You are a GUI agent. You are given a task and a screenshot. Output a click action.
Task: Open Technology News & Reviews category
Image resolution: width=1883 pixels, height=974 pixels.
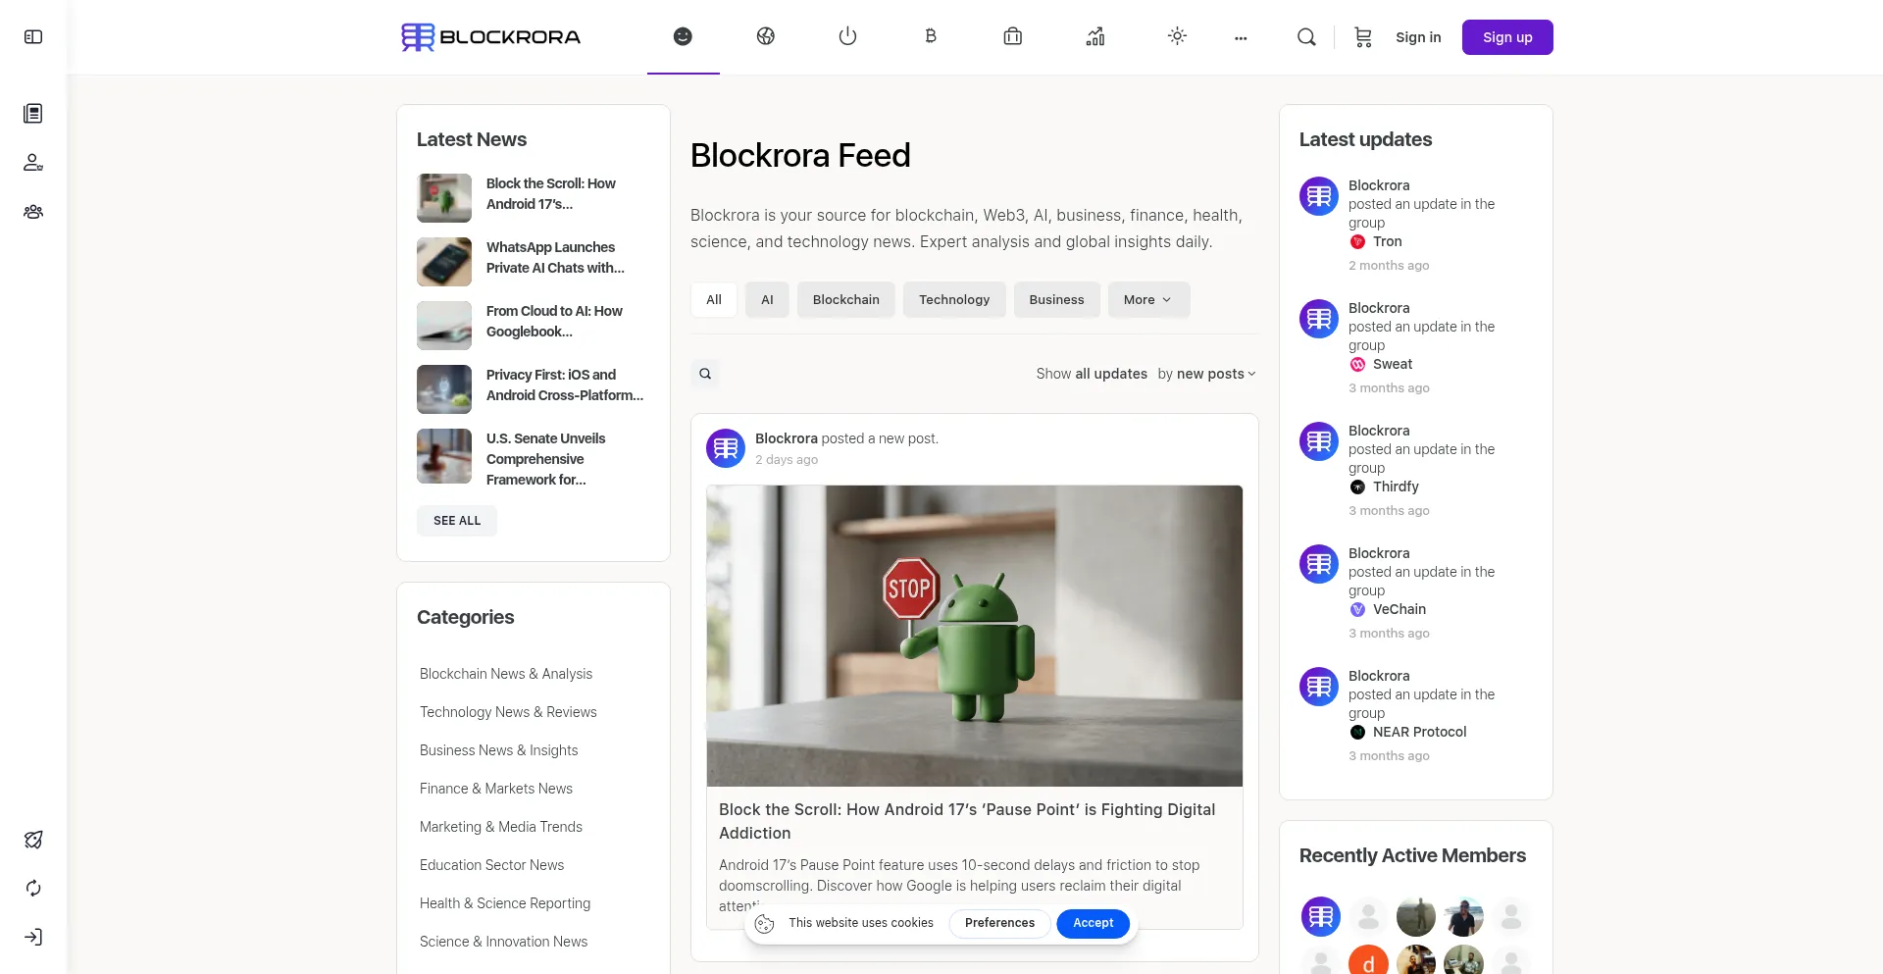(508, 712)
